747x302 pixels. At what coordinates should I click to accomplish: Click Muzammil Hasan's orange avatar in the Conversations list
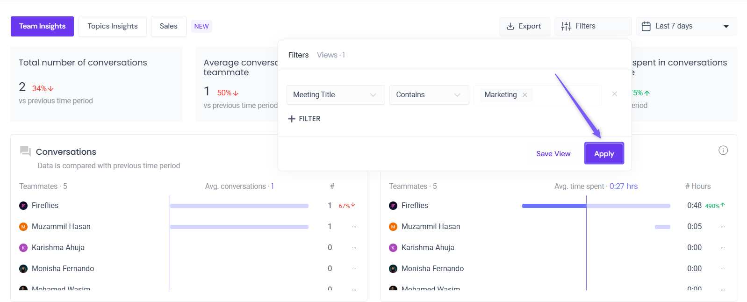23,227
